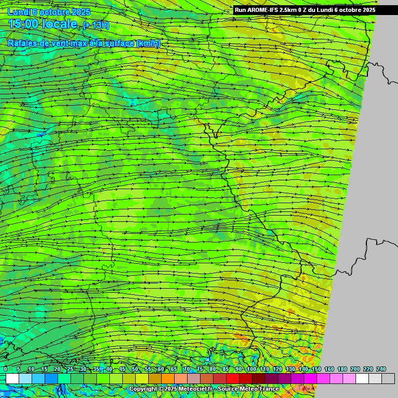Click the 200 label on the legend scale
Image resolution: width=398 pixels, height=398 pixels.
pos(355,369)
